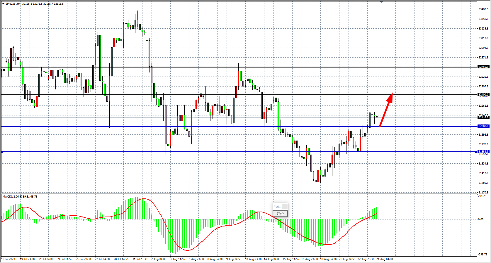The image size is (491, 263).
Task: Click the blue 31682.3 line price tag
Action: click(483, 152)
